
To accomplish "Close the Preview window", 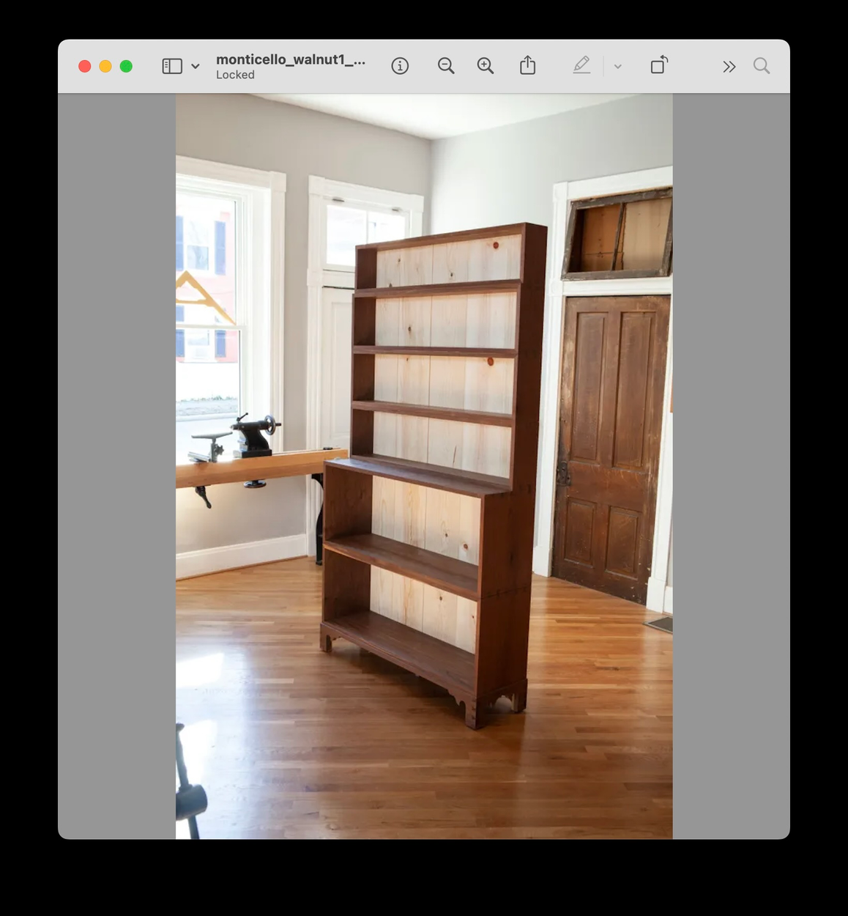I will click(x=85, y=66).
